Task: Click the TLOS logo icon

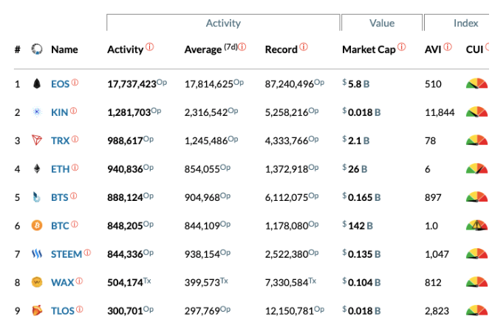Action: [x=37, y=310]
